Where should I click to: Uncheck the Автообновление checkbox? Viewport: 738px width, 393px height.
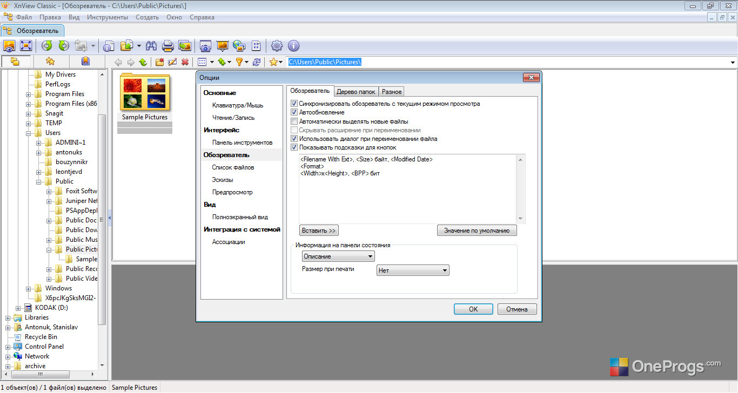click(x=294, y=112)
